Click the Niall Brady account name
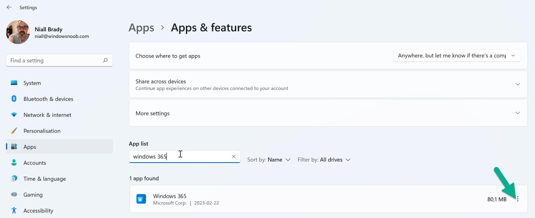The height and width of the screenshot is (218, 535). 49,29
